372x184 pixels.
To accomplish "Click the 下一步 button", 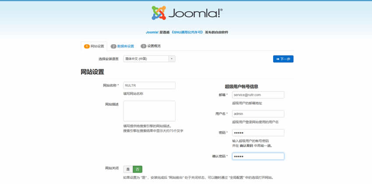I will pos(283,59).
